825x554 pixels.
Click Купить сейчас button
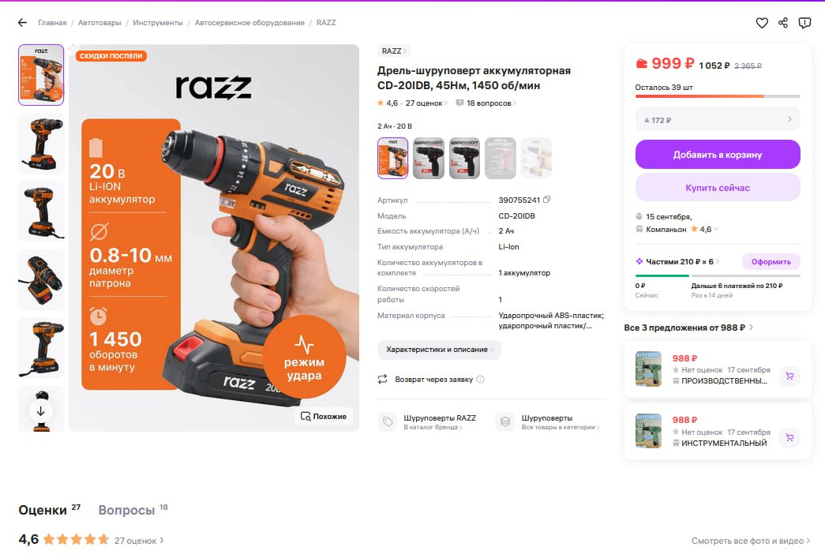(x=718, y=187)
